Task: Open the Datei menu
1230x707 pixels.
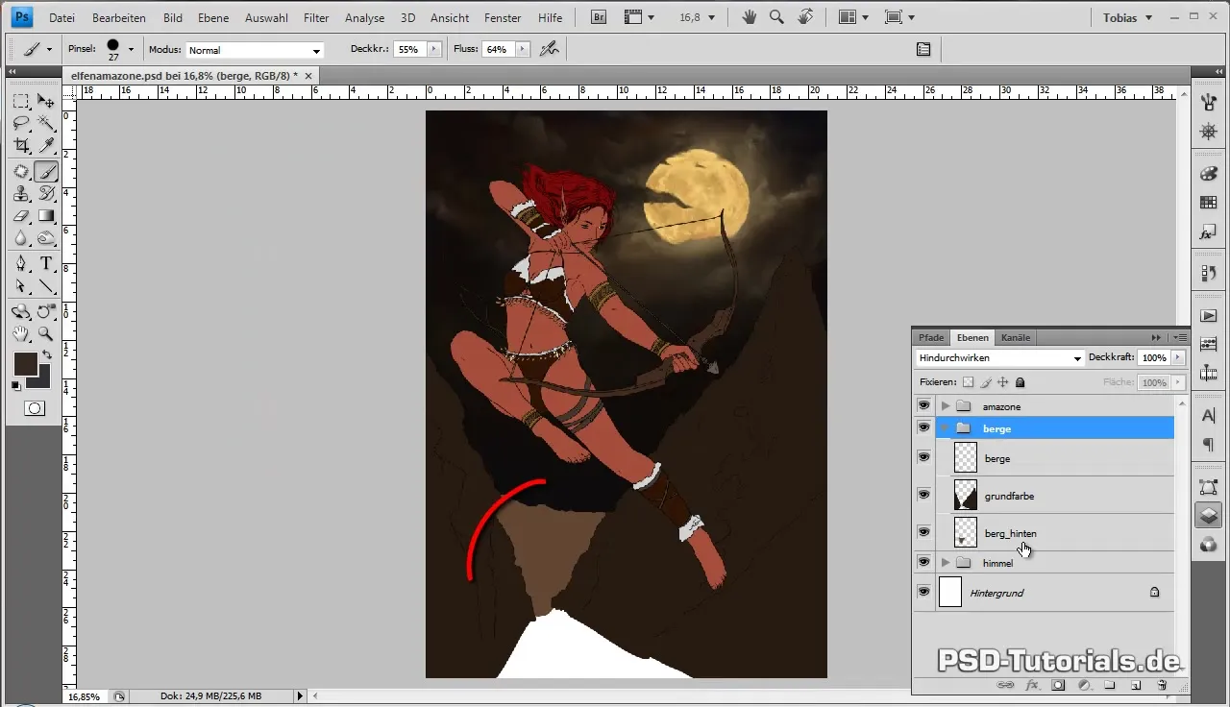Action: (x=61, y=18)
